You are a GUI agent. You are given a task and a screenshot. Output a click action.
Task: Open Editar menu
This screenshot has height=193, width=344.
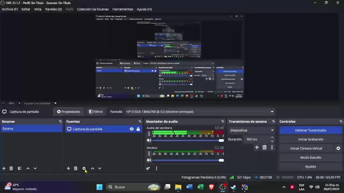pos(26,9)
